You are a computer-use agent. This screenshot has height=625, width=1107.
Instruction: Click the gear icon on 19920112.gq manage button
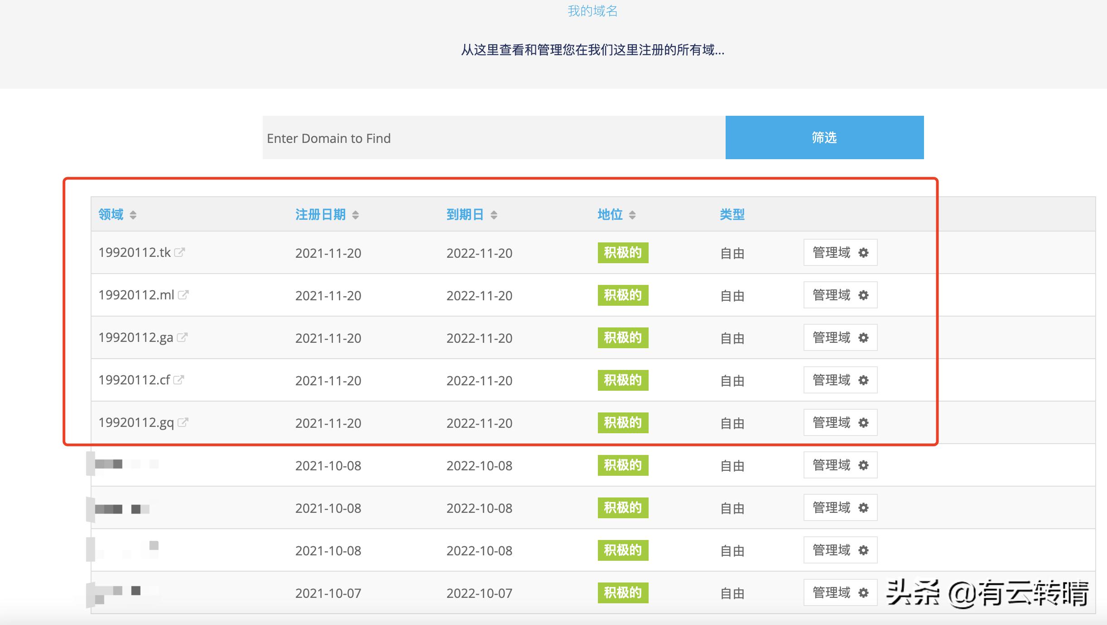pyautogui.click(x=864, y=423)
